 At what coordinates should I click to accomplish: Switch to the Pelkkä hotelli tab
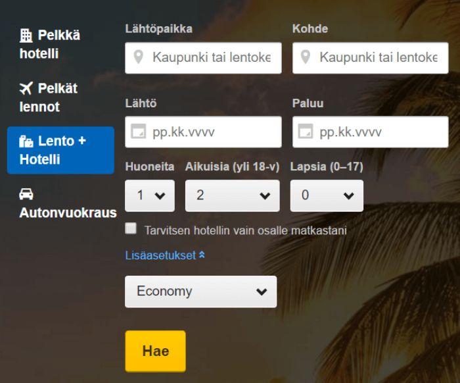click(50, 45)
